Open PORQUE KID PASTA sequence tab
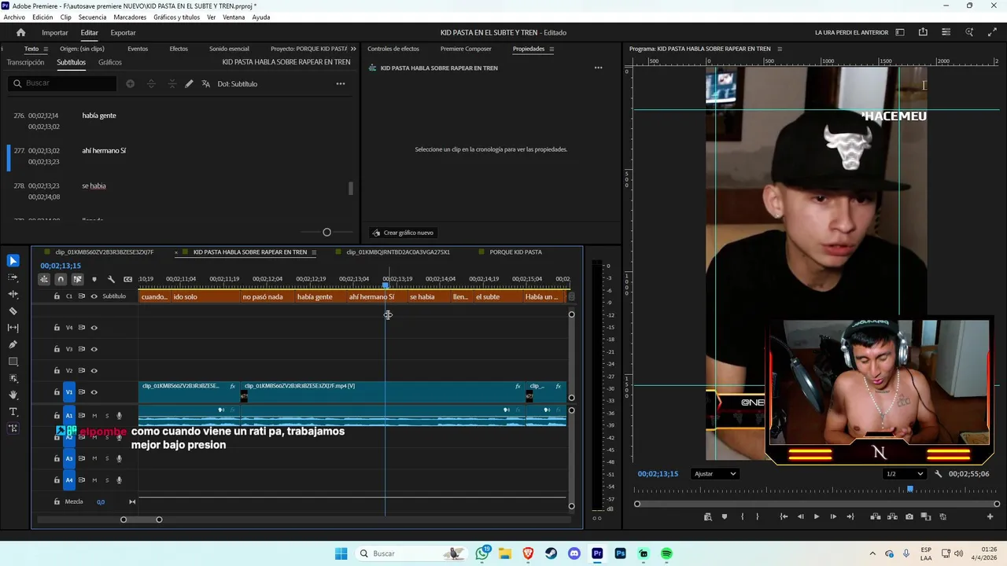The height and width of the screenshot is (566, 1007). pos(515,252)
